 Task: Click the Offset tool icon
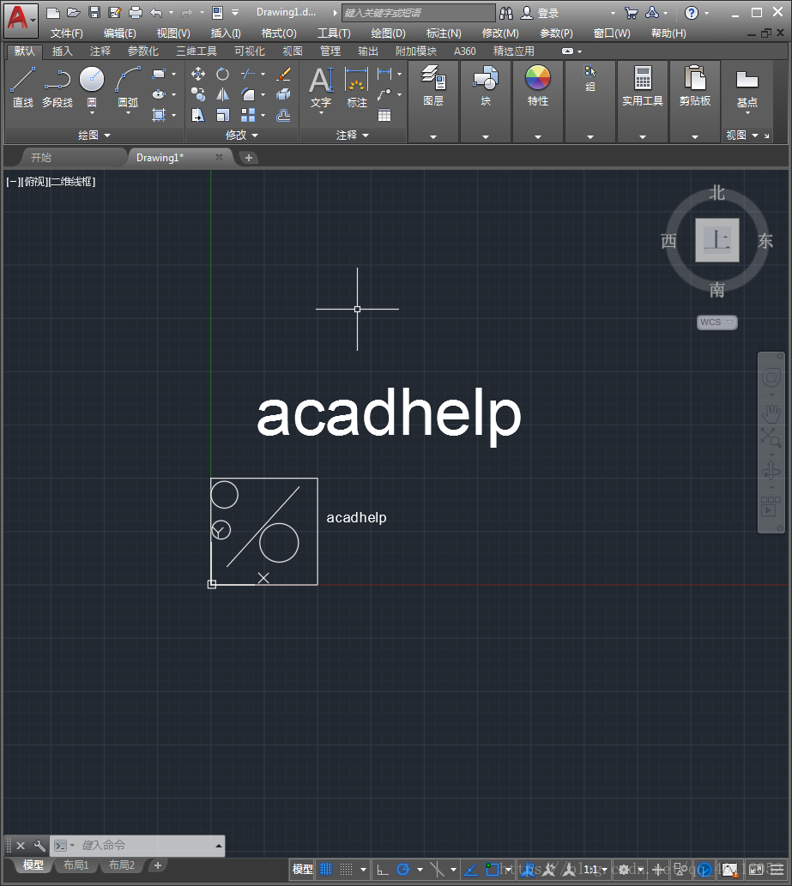[x=284, y=115]
